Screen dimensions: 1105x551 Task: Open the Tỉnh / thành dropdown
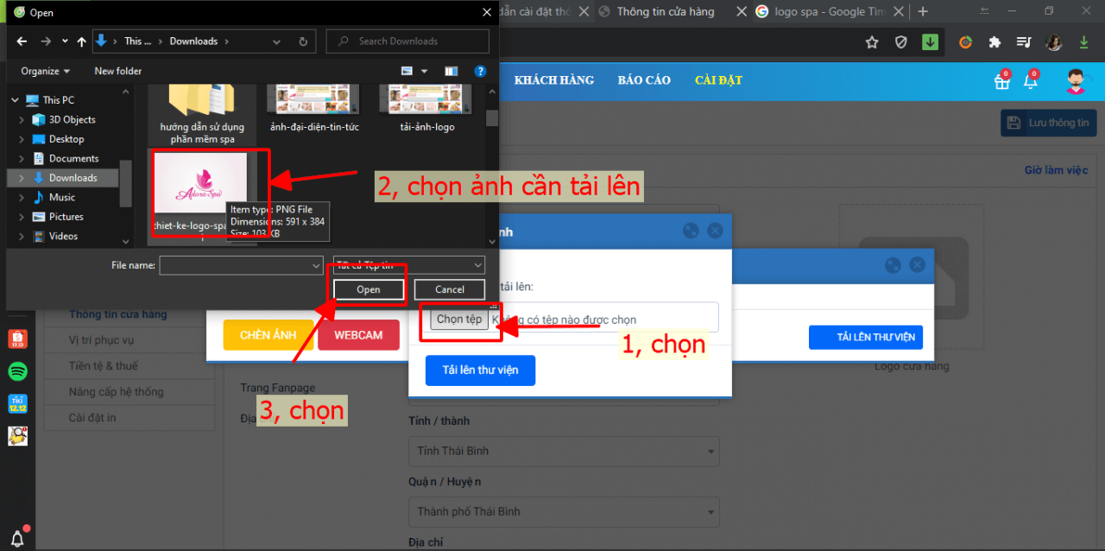[x=563, y=451]
